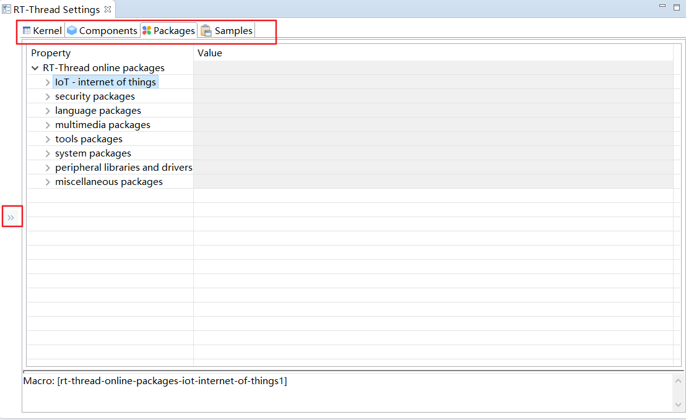The height and width of the screenshot is (420, 686).
Task: Select the multimedia packages row
Action: (x=103, y=125)
